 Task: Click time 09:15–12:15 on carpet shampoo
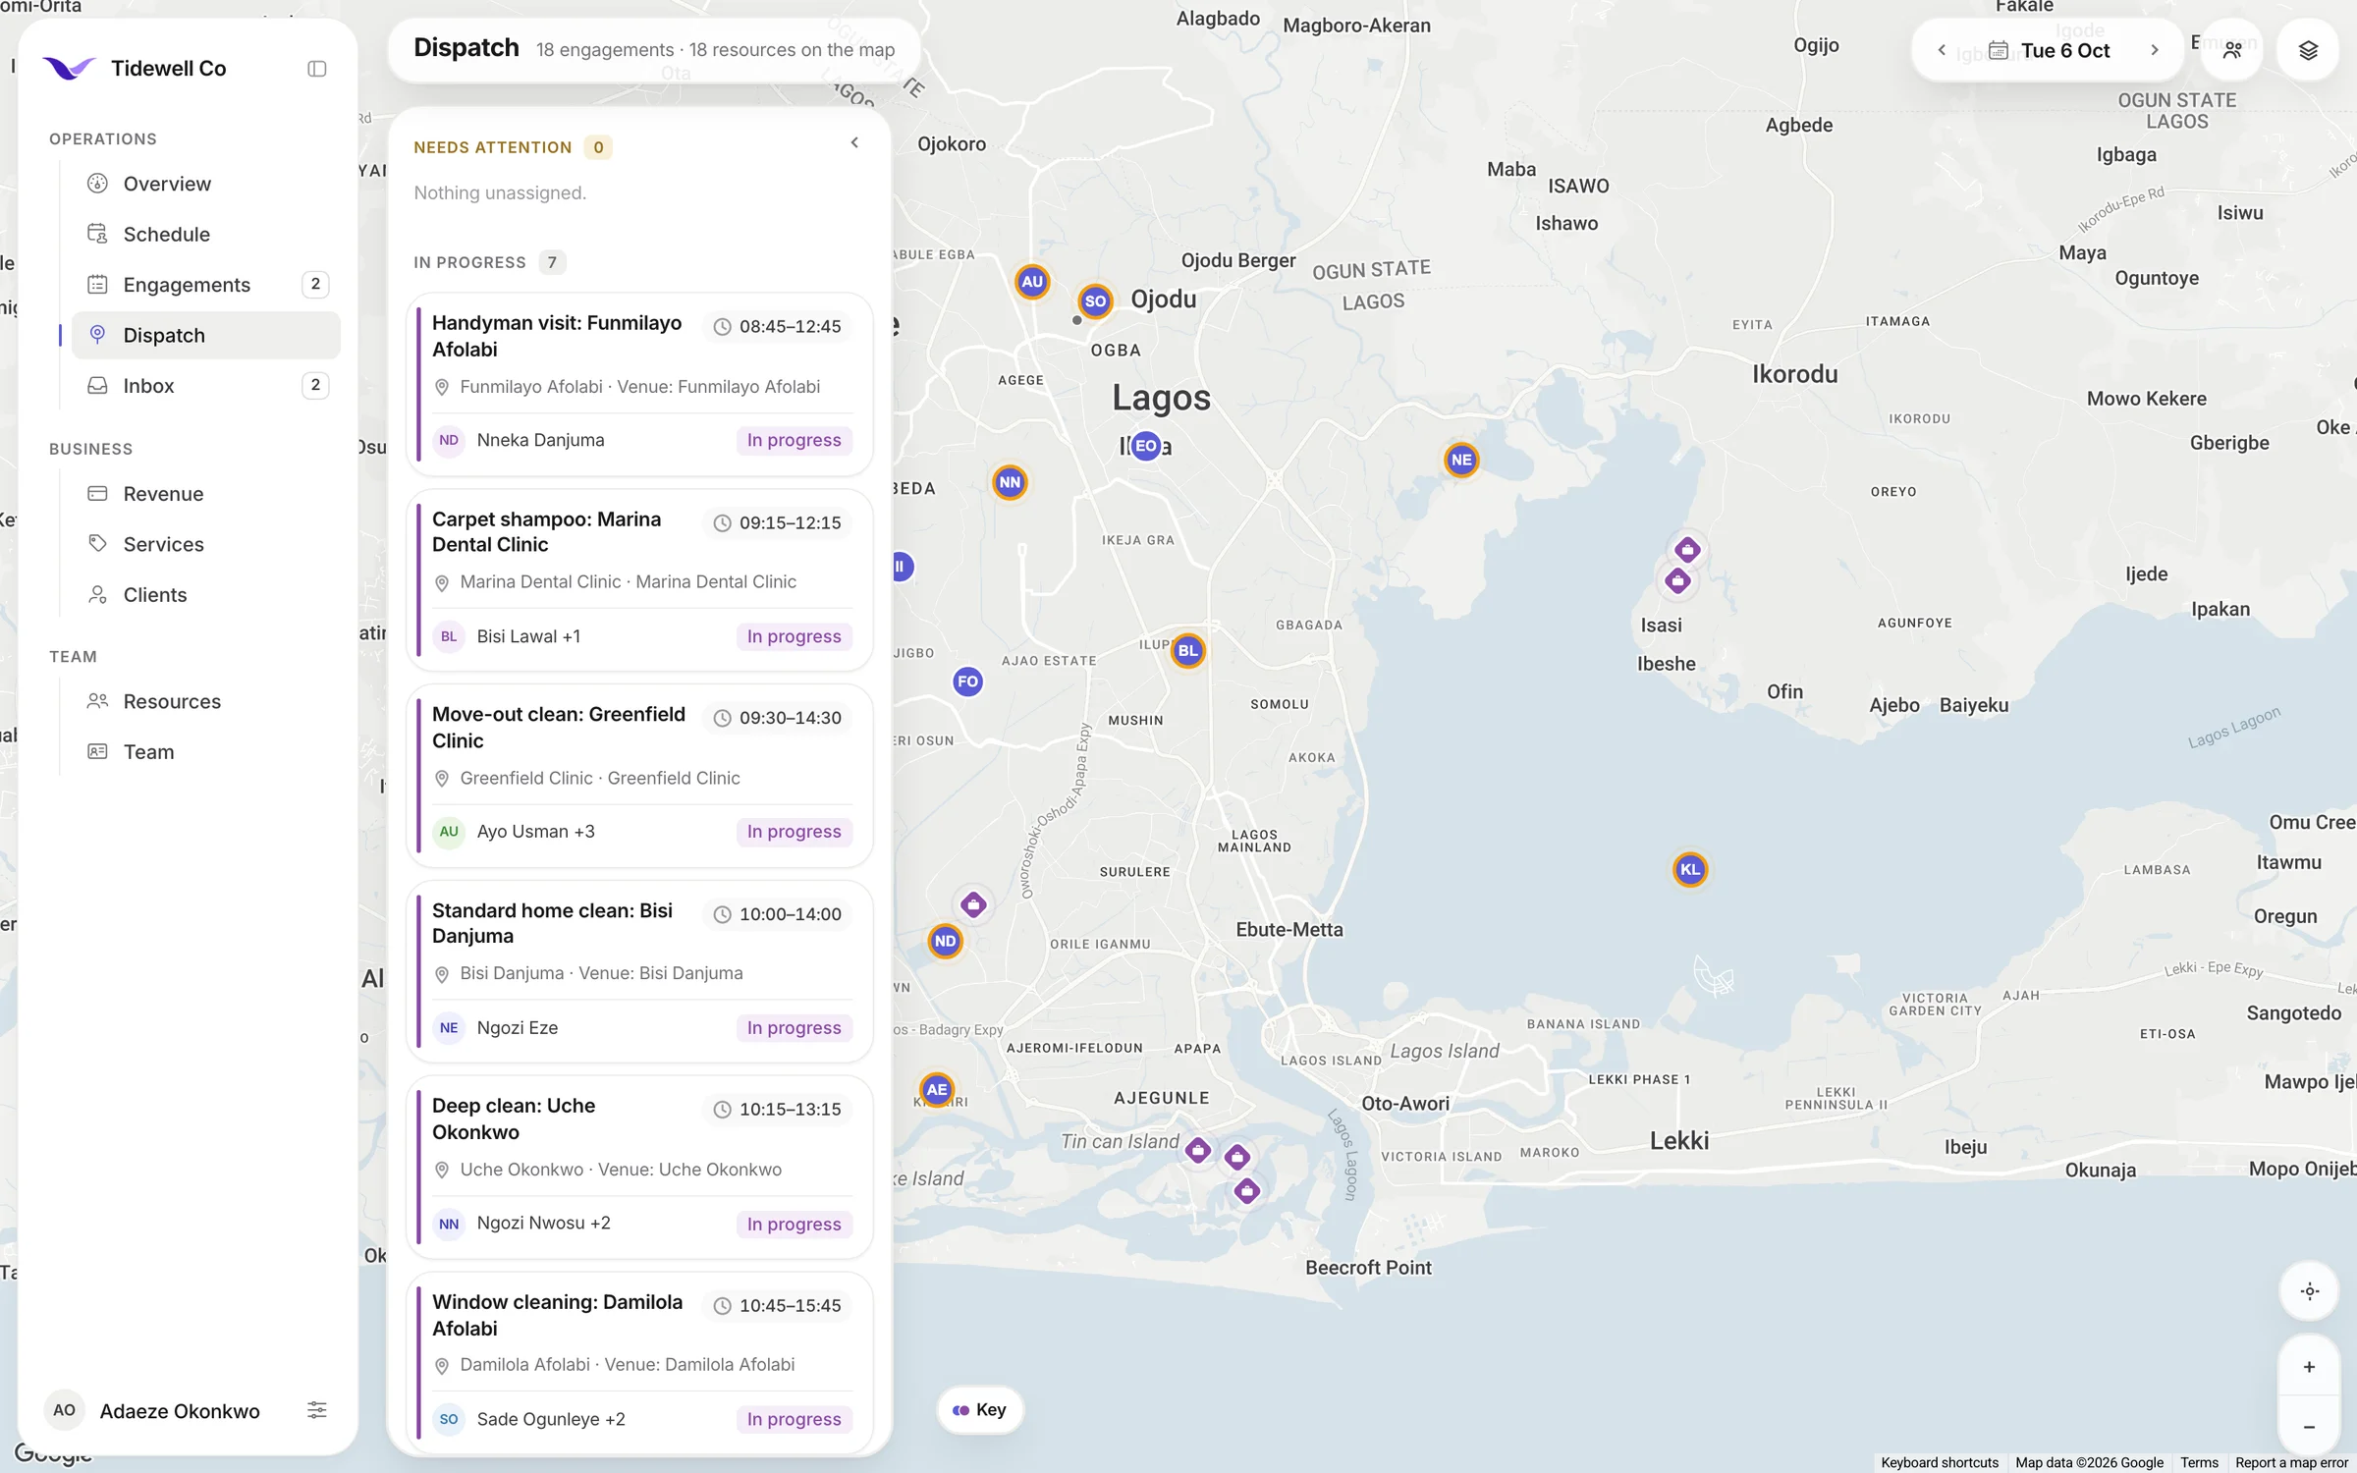[x=777, y=522]
